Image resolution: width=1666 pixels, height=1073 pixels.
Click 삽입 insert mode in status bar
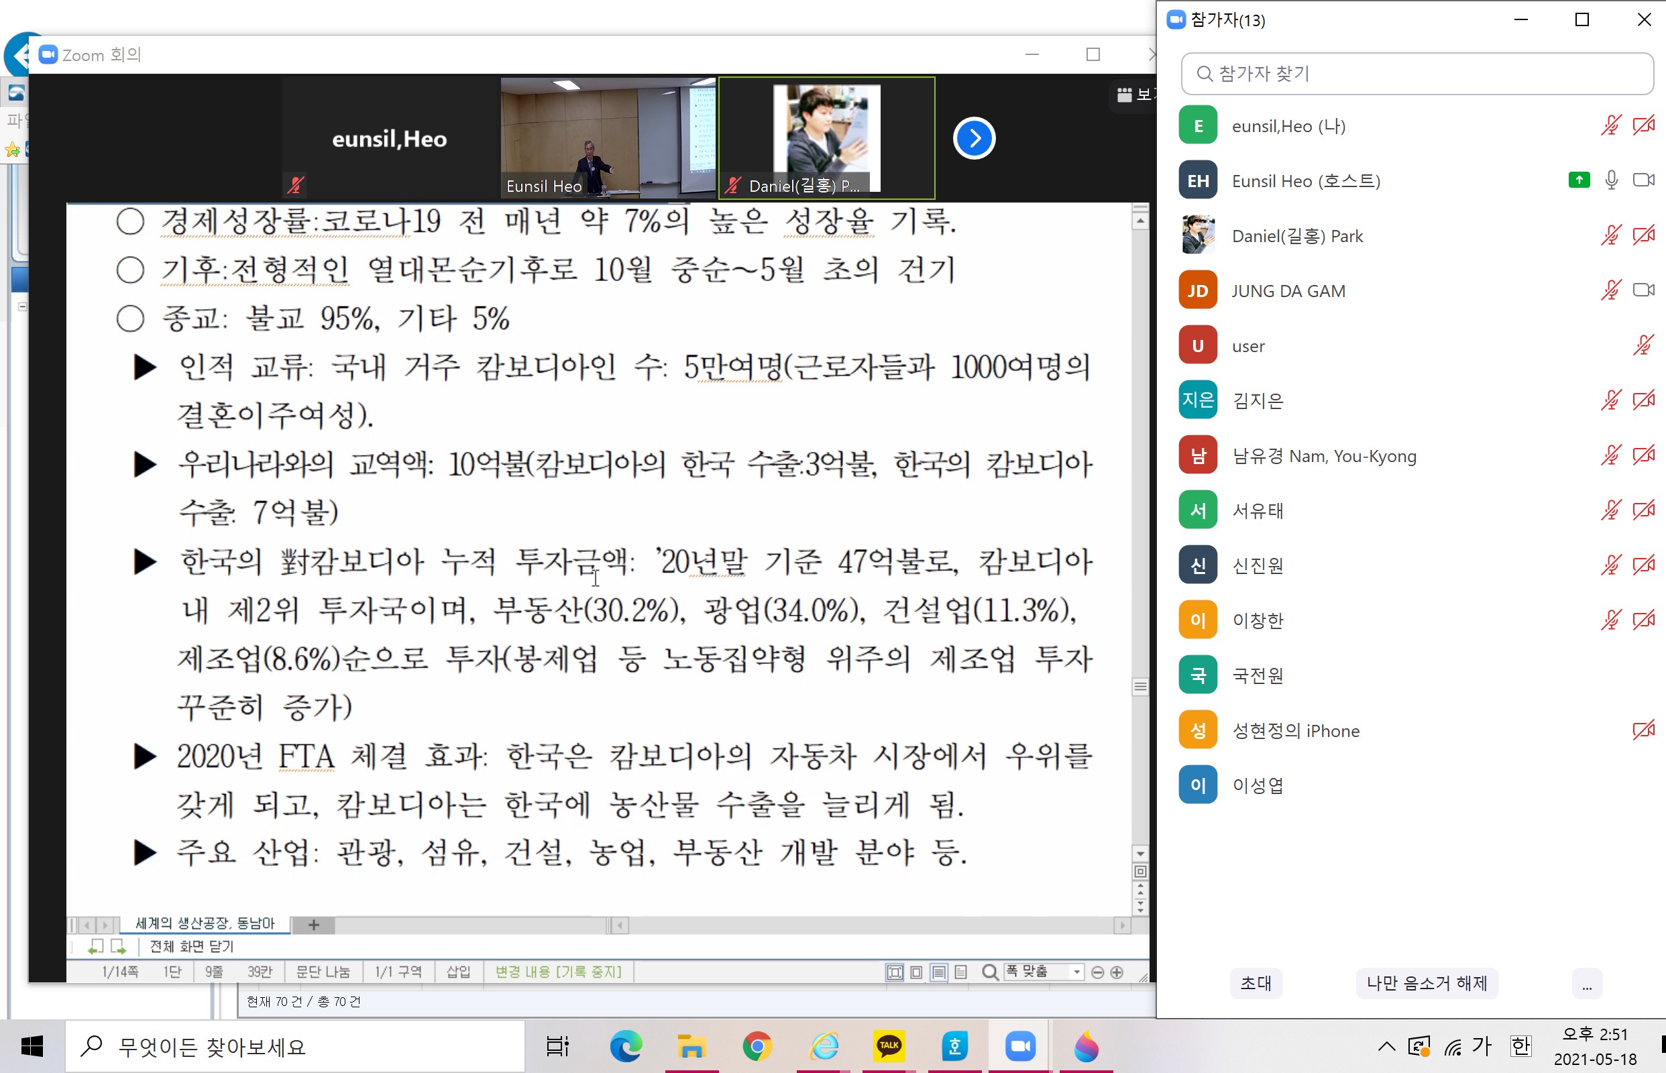pos(458,971)
